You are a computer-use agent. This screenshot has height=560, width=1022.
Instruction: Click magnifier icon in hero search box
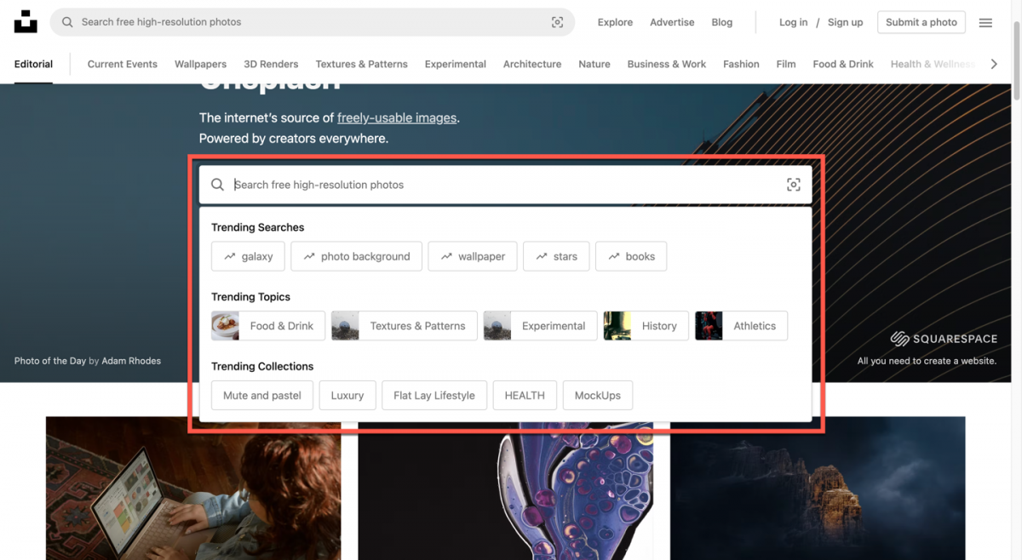click(x=218, y=185)
